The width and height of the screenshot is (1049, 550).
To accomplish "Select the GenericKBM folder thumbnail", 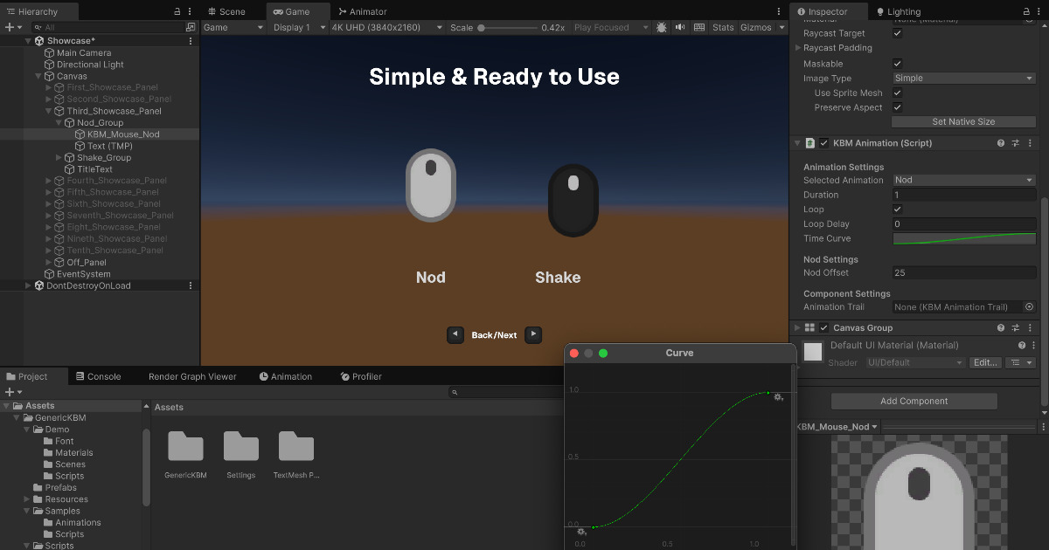I will click(x=184, y=447).
